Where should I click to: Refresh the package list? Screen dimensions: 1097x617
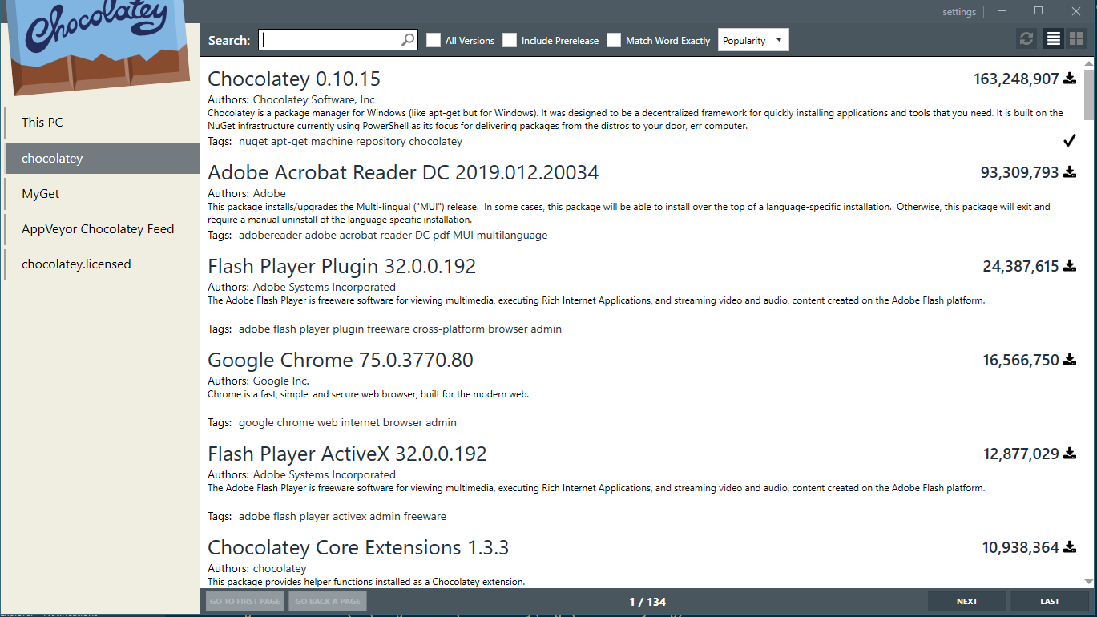point(1026,38)
